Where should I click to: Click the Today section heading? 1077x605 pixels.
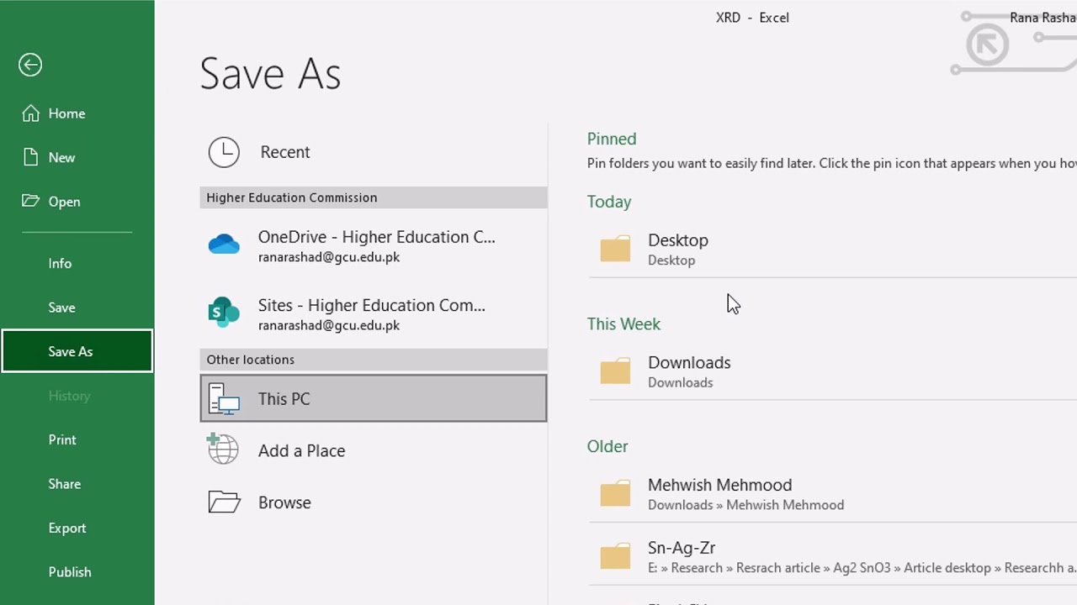point(609,202)
